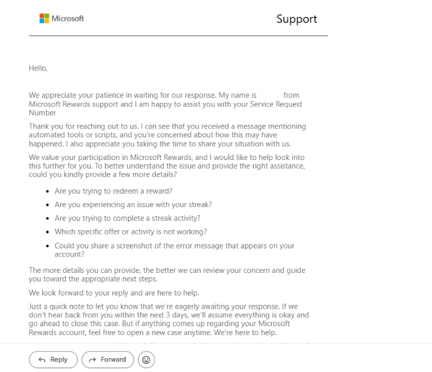Click the Microsoft wordmark text

click(68, 18)
